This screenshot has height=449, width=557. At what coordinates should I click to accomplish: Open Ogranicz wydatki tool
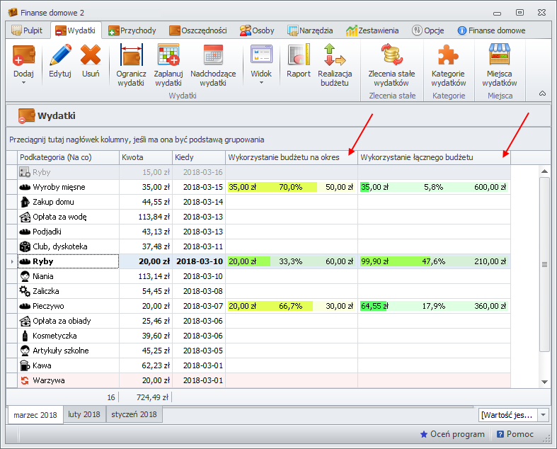coord(131,55)
